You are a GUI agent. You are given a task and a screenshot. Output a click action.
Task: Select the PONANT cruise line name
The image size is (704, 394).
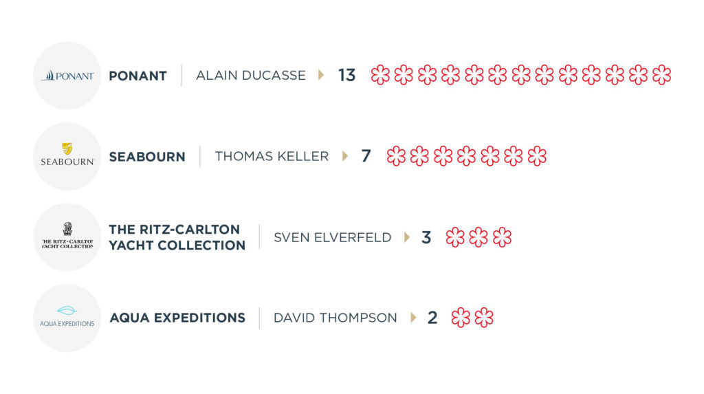point(137,76)
